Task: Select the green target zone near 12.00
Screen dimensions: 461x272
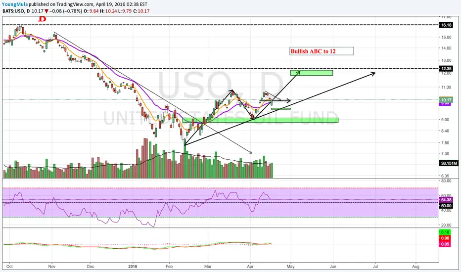Action: (x=312, y=73)
